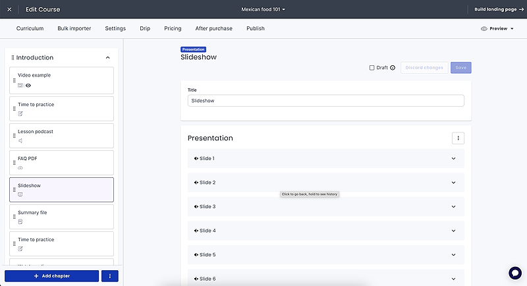Open the Summary file lesson

coord(61,217)
